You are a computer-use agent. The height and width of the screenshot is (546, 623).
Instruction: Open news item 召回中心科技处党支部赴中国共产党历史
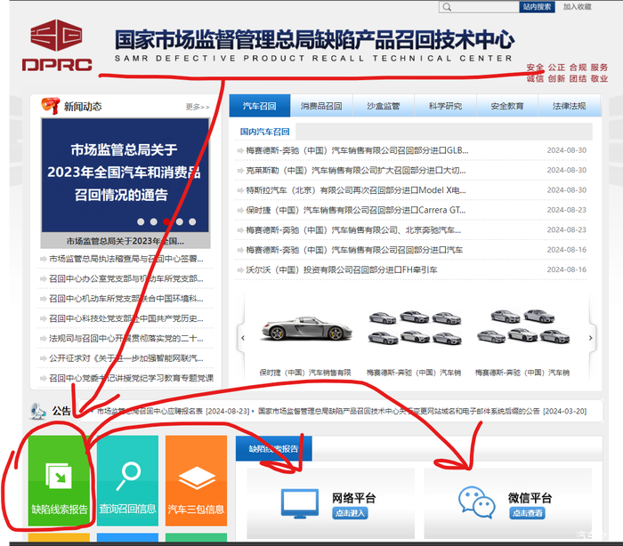click(126, 318)
